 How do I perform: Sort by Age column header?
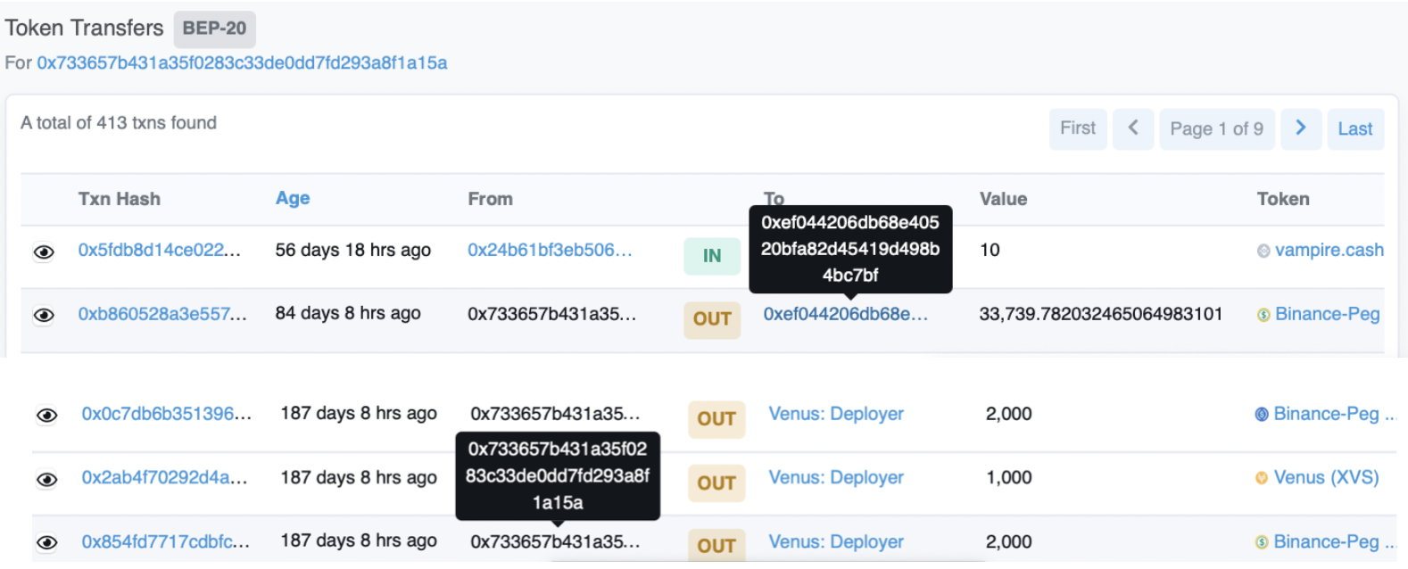[x=293, y=198]
